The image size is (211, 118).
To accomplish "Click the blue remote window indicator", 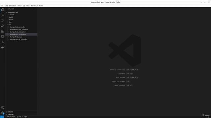I will point(2,117).
